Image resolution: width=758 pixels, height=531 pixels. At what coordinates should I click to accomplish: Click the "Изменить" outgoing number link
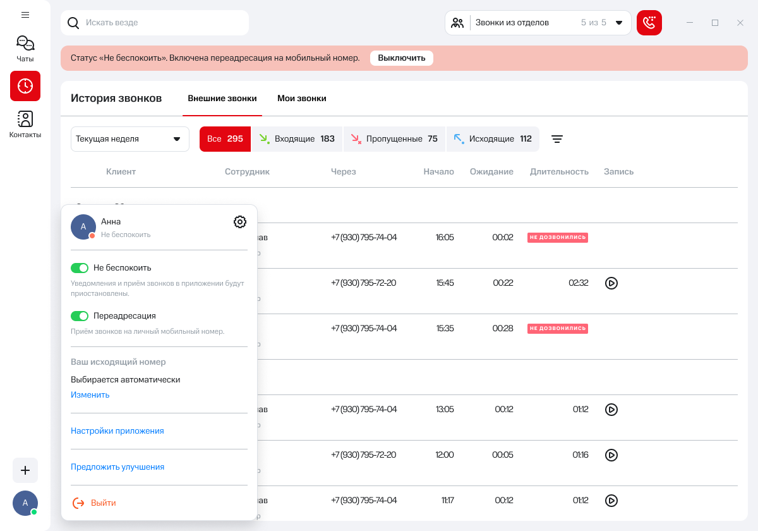click(90, 395)
